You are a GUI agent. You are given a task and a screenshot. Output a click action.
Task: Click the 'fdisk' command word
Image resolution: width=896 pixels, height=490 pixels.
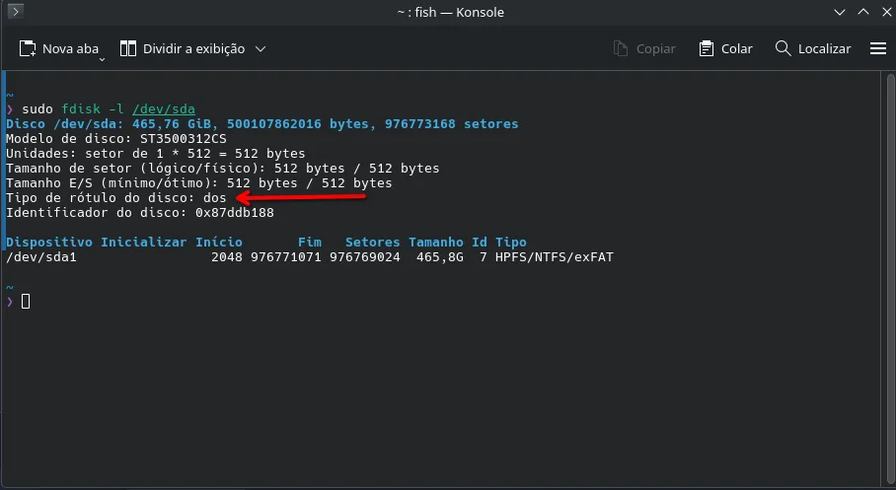coord(81,109)
